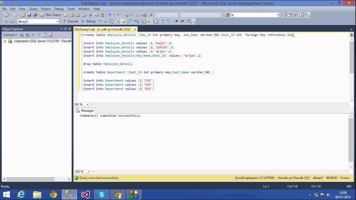Click the Disconnect icon in Object Explorer
Viewport: 356px width, 200px height.
coord(28,35)
